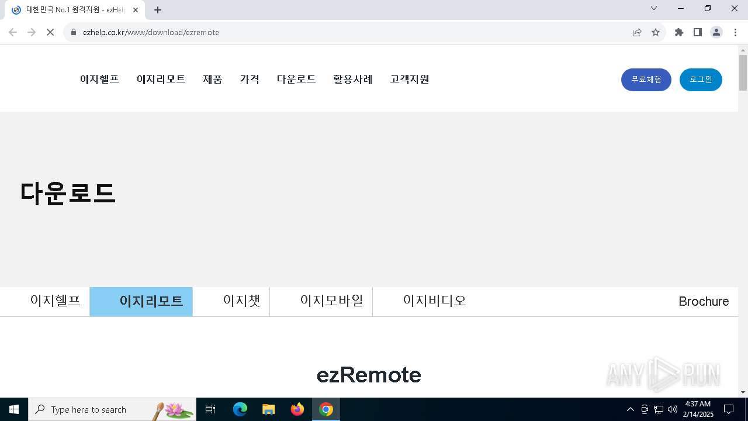This screenshot has width=748, height=421.
Task: Show hidden system tray icons
Action: [x=630, y=409]
